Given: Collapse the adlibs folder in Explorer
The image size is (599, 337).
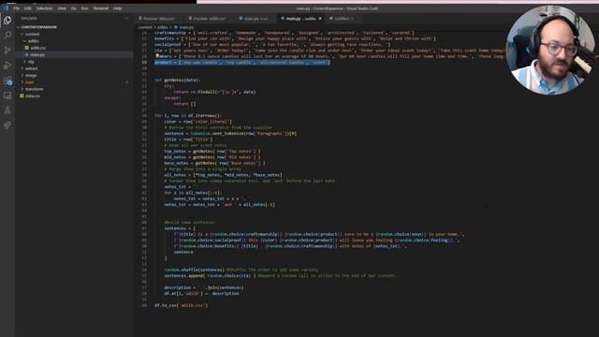Looking at the screenshot, I should pyautogui.click(x=34, y=41).
